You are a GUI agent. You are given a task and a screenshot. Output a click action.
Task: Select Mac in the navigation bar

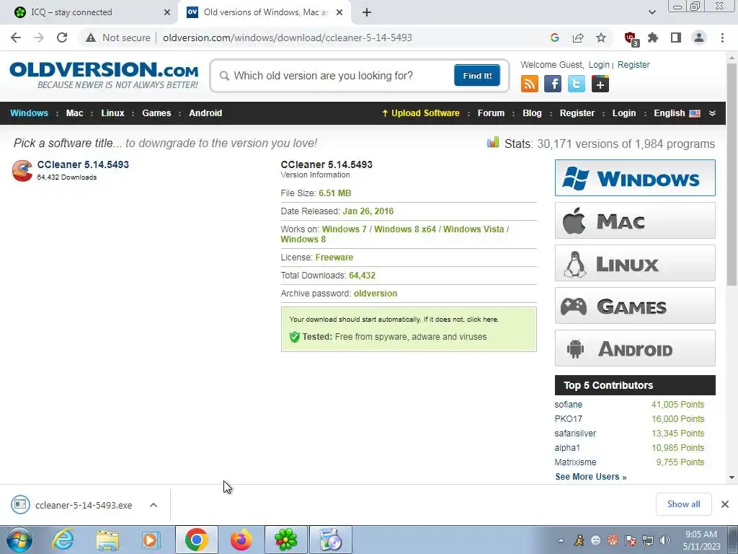tap(74, 113)
